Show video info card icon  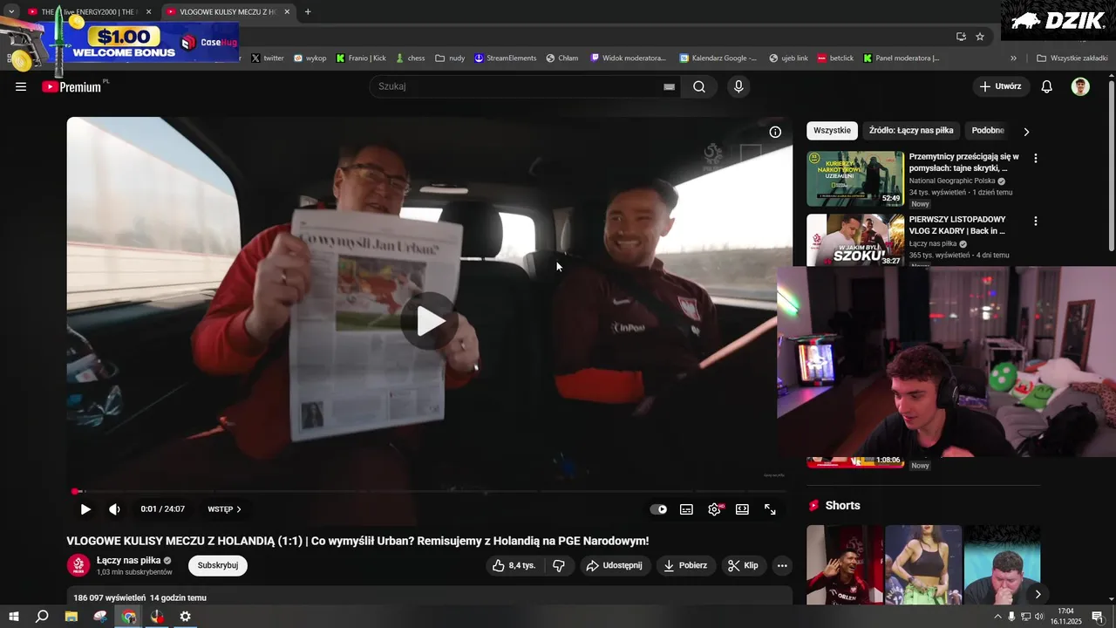pos(775,132)
